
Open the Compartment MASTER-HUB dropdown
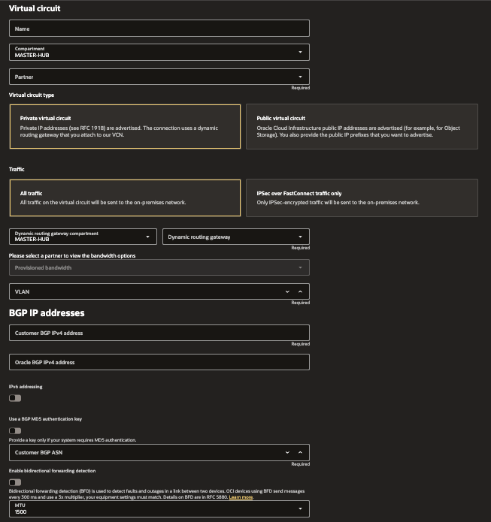[159, 52]
